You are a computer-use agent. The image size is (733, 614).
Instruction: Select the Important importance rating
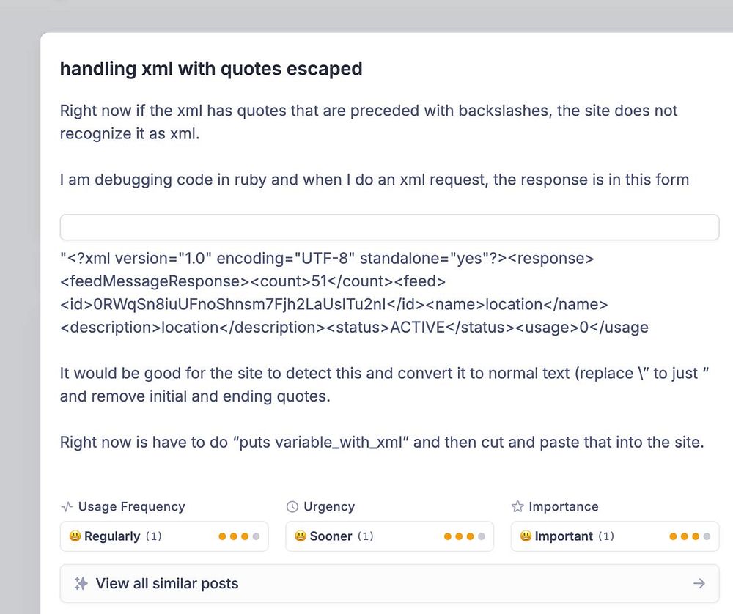[564, 536]
